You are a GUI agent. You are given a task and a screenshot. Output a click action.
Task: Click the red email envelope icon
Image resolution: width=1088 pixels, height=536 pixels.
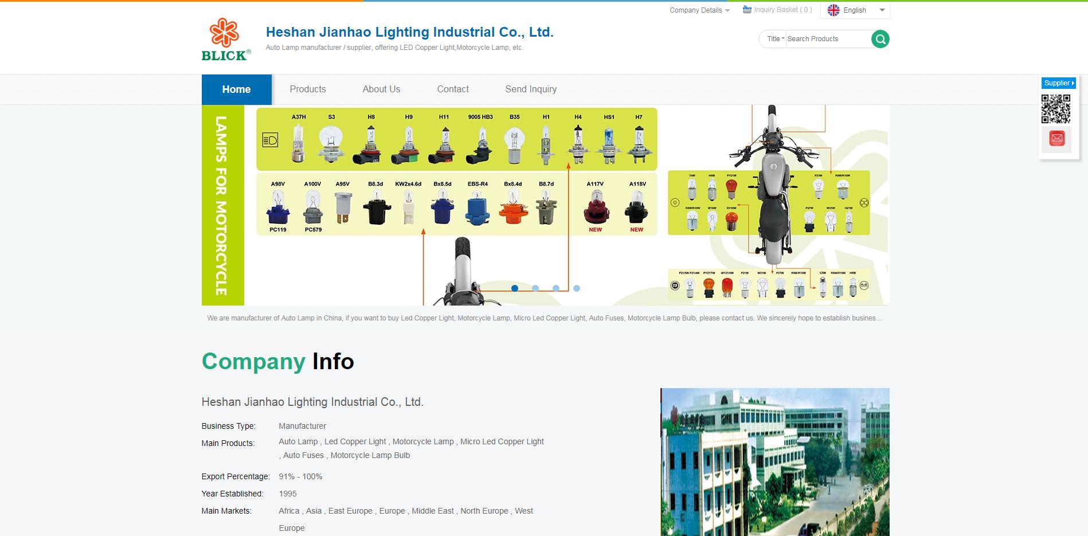1056,138
